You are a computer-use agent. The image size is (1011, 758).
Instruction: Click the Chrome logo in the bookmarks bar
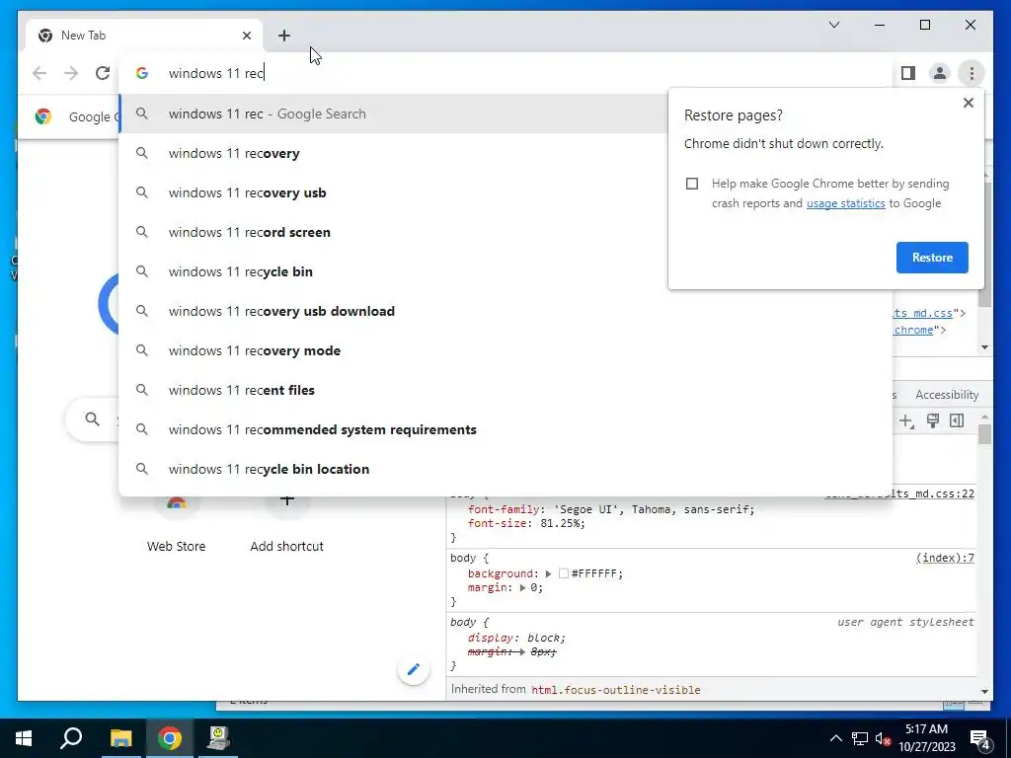coord(43,116)
